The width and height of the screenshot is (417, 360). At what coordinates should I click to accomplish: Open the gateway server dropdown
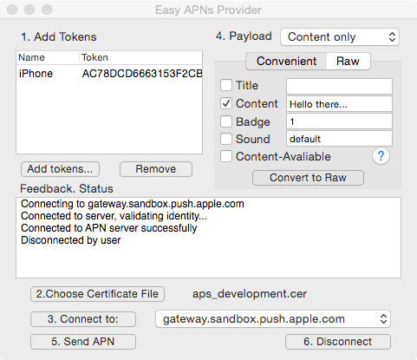(273, 319)
